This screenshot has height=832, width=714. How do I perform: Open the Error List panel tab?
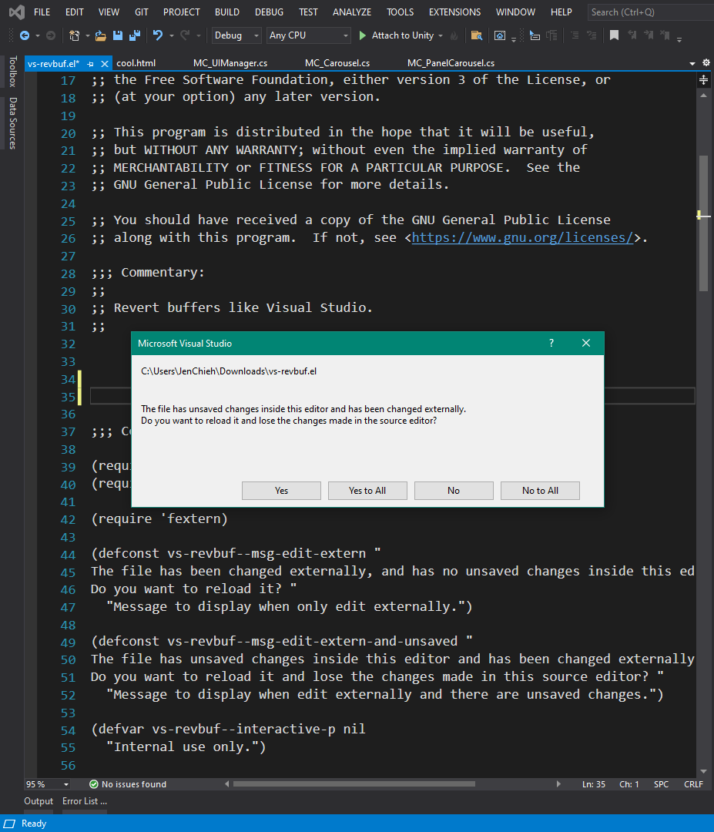pos(85,801)
